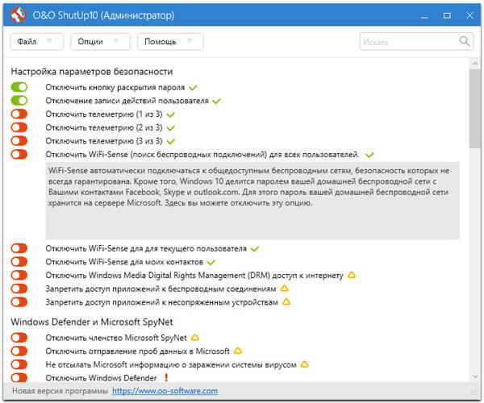Click green checkmark beside user activity recording option
This screenshot has width=484, height=403.
click(x=216, y=101)
